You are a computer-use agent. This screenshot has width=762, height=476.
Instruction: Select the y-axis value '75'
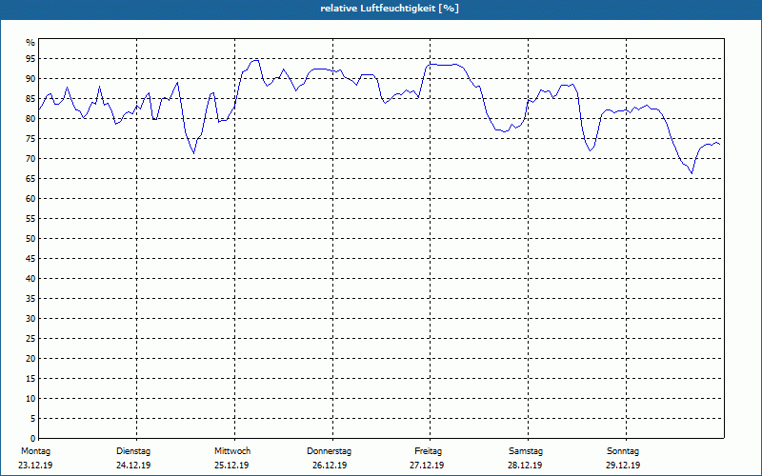tap(30, 139)
